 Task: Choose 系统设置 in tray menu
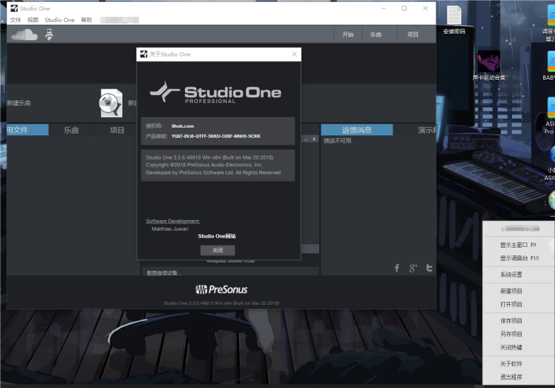click(x=511, y=274)
